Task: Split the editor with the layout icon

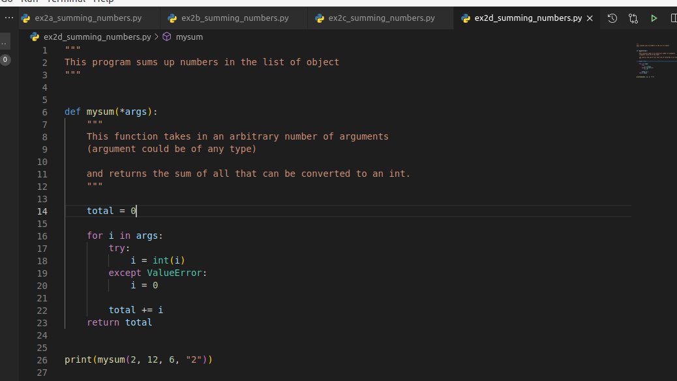Action: coord(673,18)
